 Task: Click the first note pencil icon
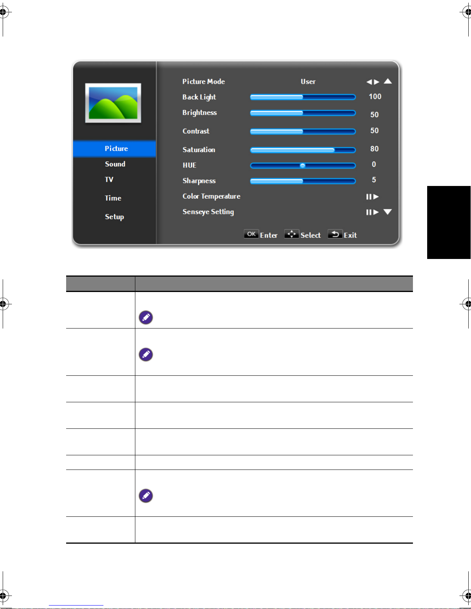(146, 317)
